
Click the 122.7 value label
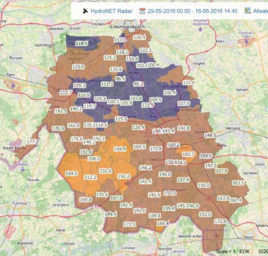point(66,93)
